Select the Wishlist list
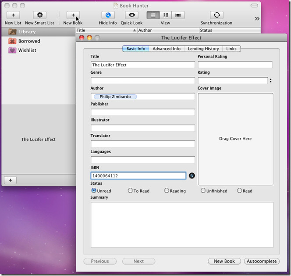This screenshot has height=276, width=291. point(39,50)
